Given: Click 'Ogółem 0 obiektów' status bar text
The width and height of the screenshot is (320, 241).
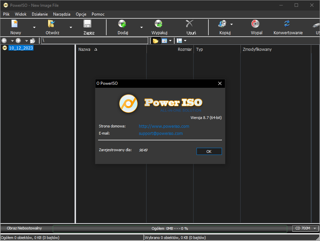Looking at the screenshot, I should click(30, 238).
